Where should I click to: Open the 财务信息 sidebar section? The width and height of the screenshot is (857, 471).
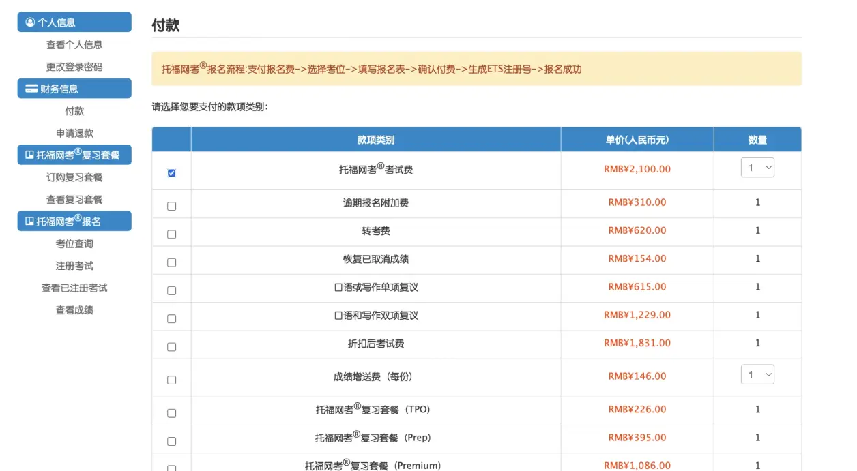click(x=74, y=89)
